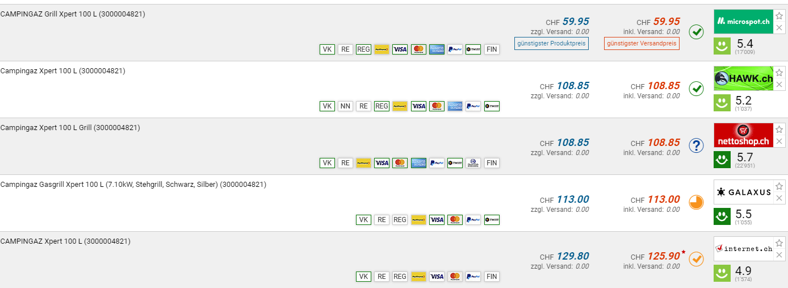Remove nettoshop.ch offer using X icon
This screenshot has height=288, width=788.
tap(779, 141)
